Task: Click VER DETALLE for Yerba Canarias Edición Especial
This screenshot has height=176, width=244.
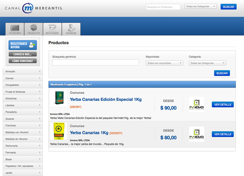Action: [x=223, y=105]
